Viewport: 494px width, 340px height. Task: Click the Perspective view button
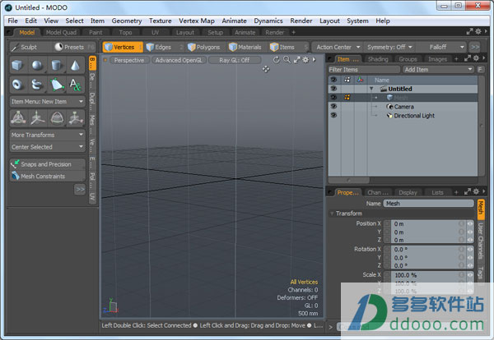tap(129, 60)
